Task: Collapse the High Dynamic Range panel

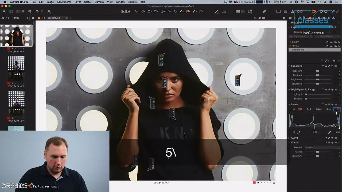Action: pos(289,89)
